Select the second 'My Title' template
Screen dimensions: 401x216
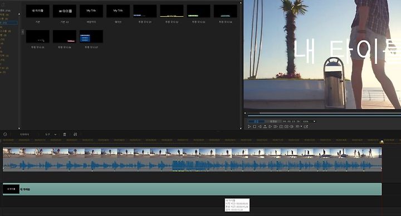point(118,11)
